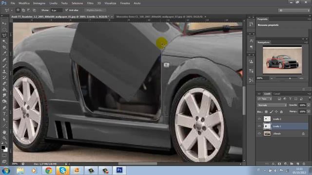Select the Zoom tool
The width and height of the screenshot is (312, 175).
[x=4, y=138]
